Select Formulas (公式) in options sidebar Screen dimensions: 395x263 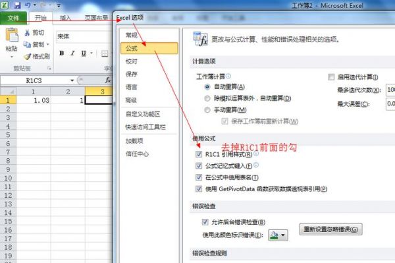[149, 48]
